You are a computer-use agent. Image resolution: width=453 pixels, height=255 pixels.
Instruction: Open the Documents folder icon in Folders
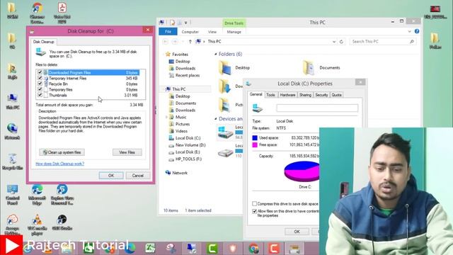(x=309, y=68)
